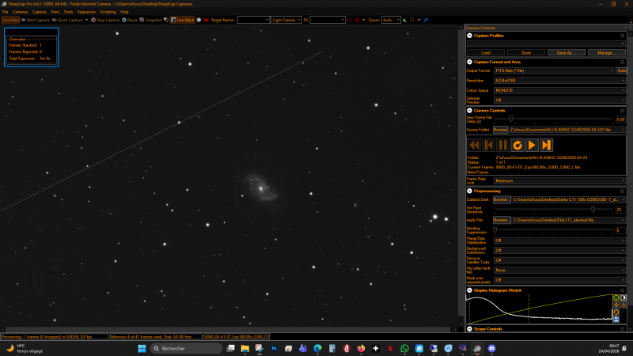
Task: Click the red reticule overlay icon
Action: (357, 20)
